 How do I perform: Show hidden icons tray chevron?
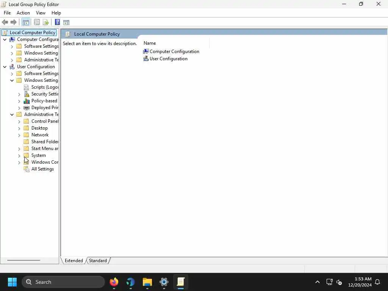(318, 282)
